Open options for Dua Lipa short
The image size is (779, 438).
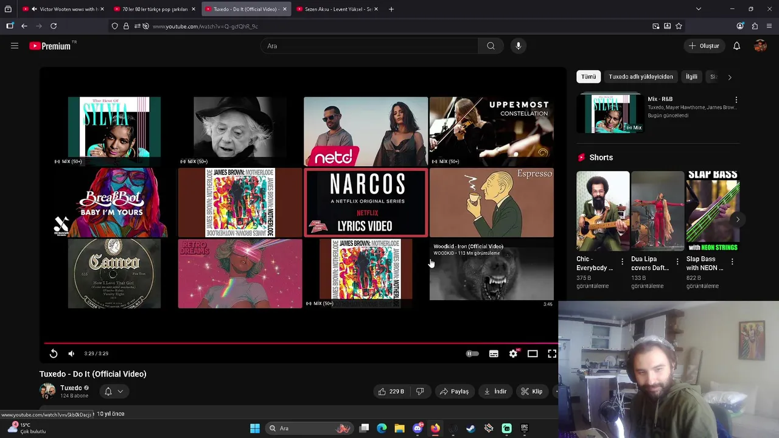point(677,262)
